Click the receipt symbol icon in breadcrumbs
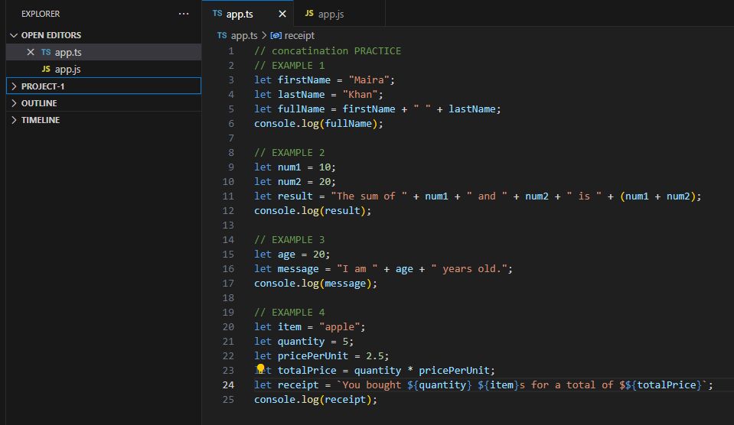Screen dimensions: 734x425 [276, 35]
